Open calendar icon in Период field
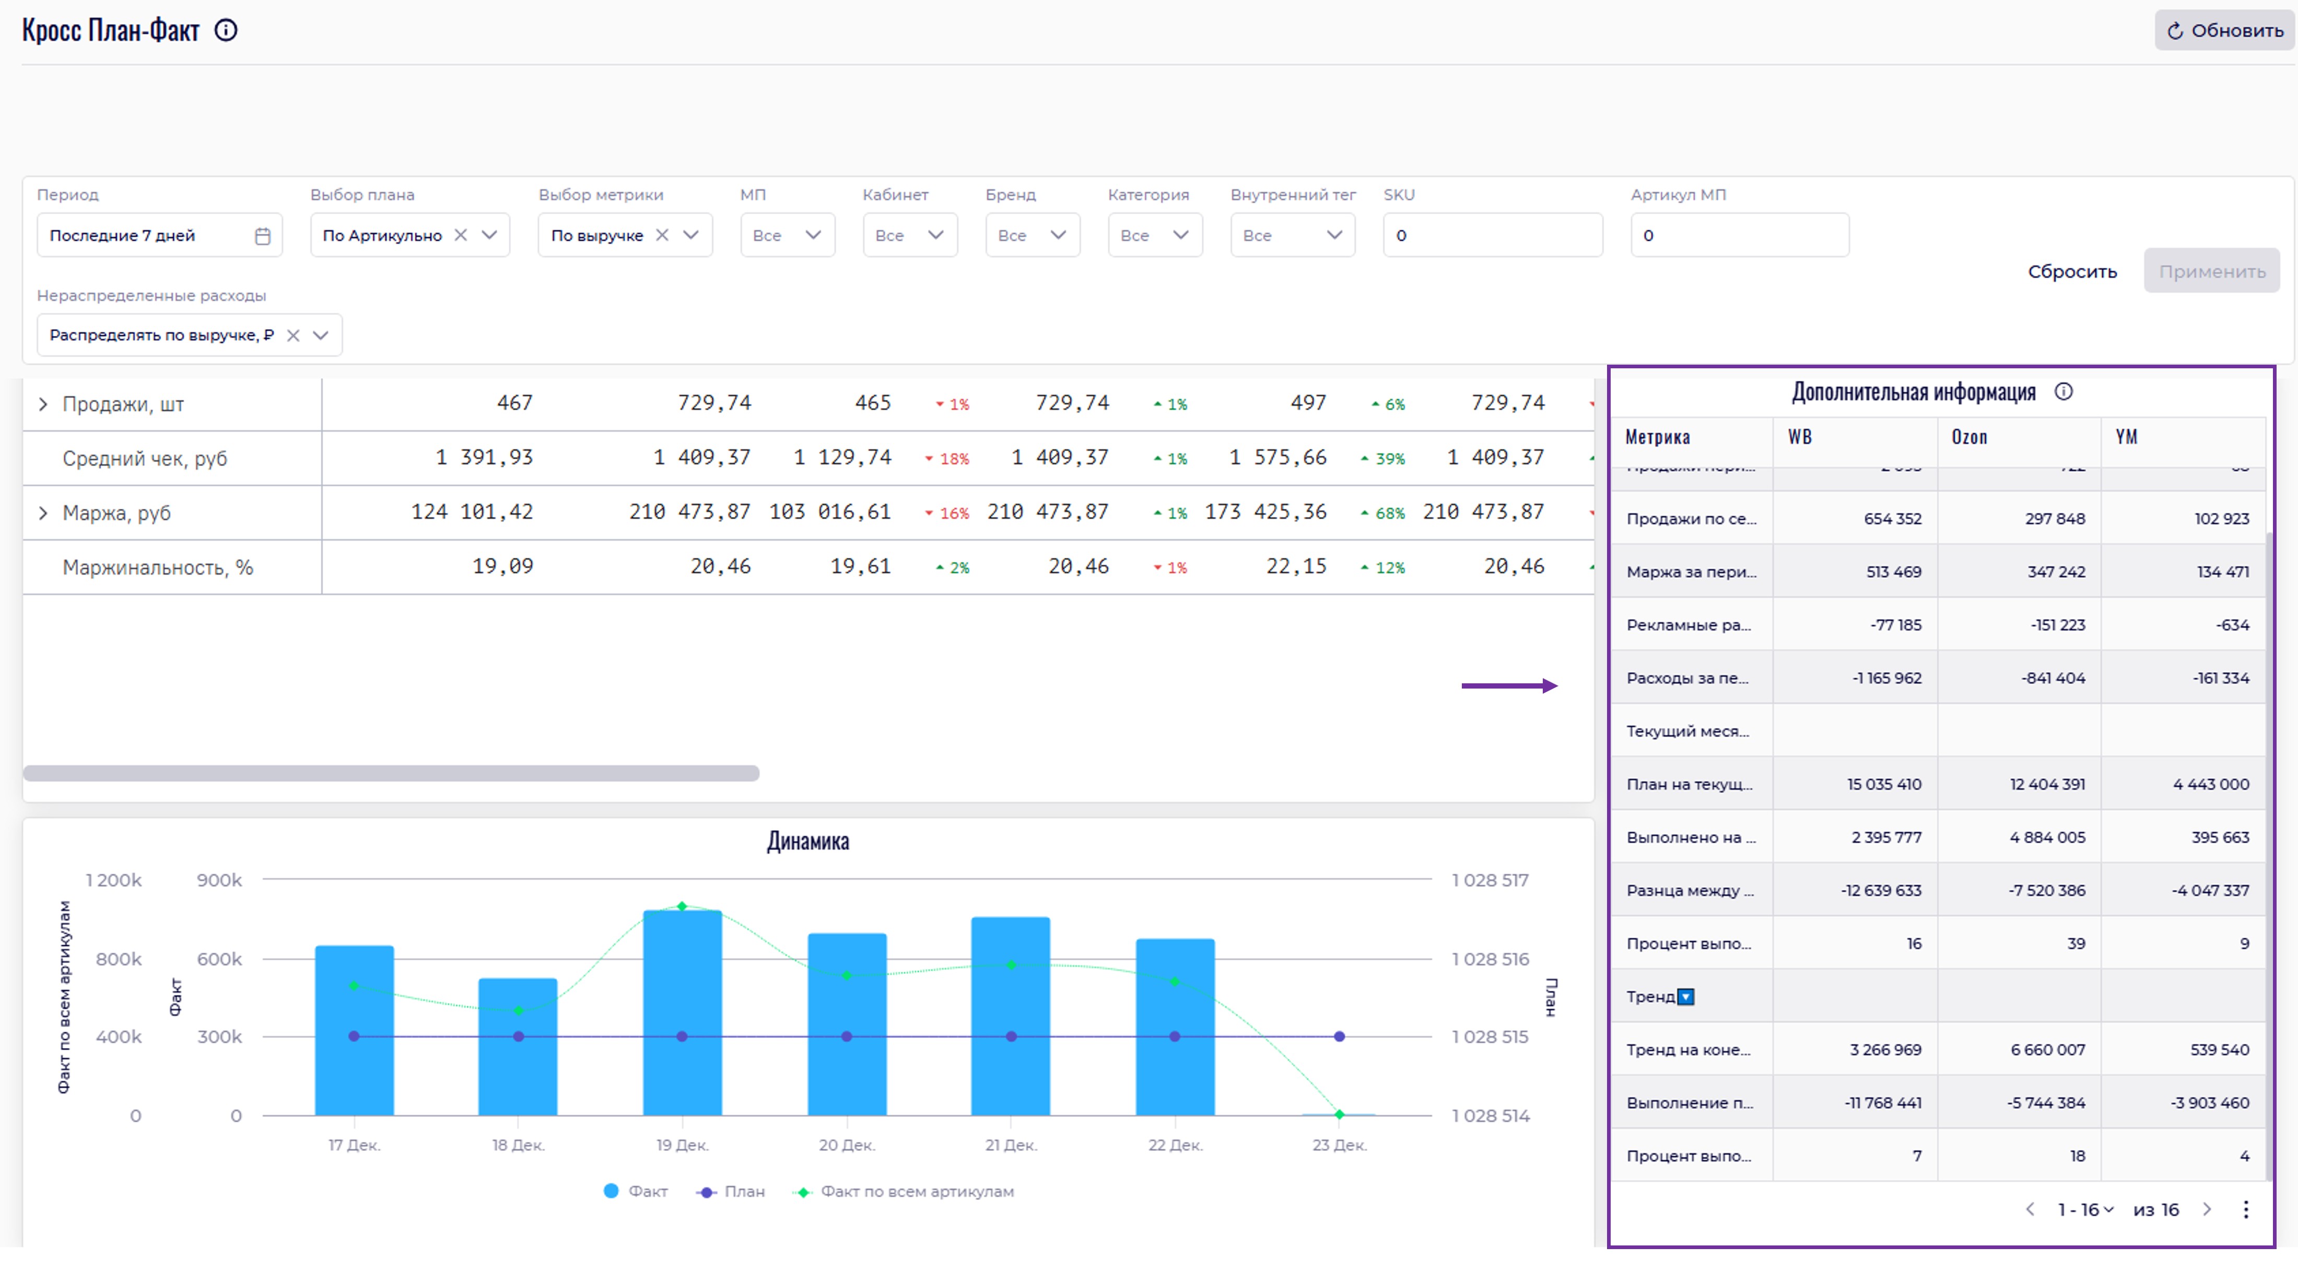The width and height of the screenshot is (2298, 1270). (x=262, y=236)
